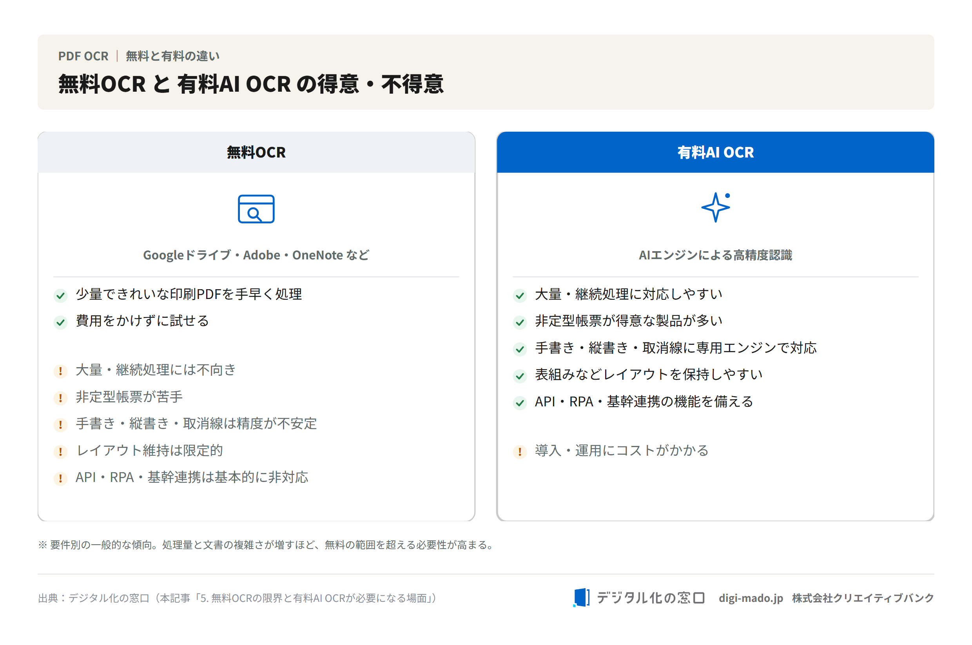This screenshot has width=972, height=645.
Task: Click check icon beside 大量・継続処理に対応しやすい
Action: (x=520, y=295)
